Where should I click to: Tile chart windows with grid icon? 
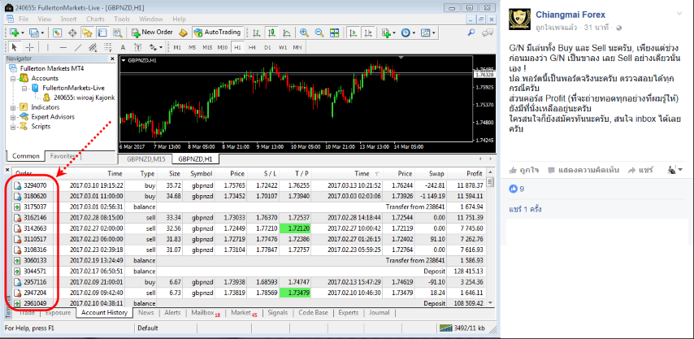pyautogui.click(x=334, y=33)
